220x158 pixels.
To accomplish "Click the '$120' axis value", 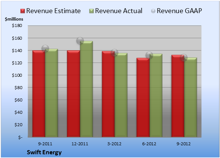I will tap(17, 63).
